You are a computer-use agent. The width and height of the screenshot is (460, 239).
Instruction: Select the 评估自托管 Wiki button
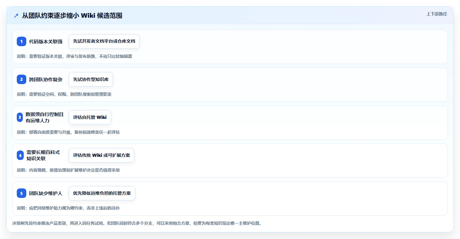(90, 117)
